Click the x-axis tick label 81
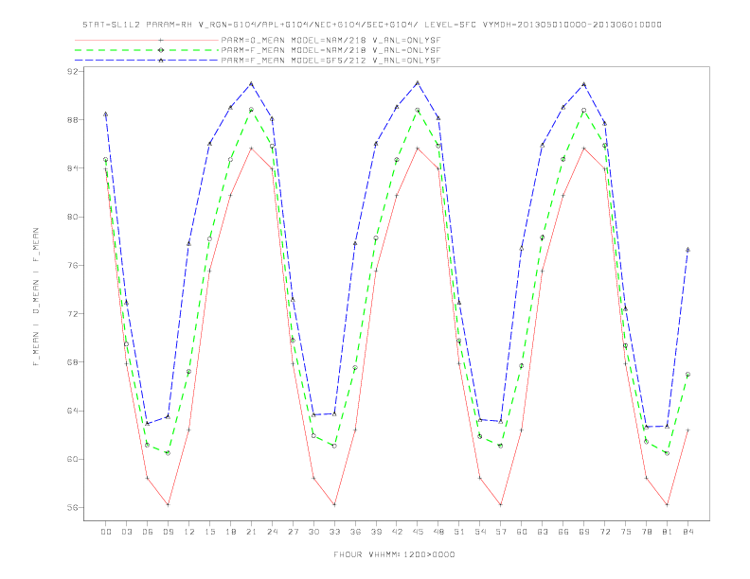The width and height of the screenshot is (750, 579). pyautogui.click(x=668, y=532)
